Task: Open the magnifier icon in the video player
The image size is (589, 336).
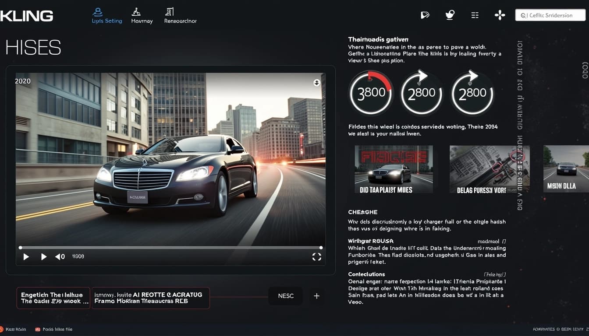Action: (317, 82)
